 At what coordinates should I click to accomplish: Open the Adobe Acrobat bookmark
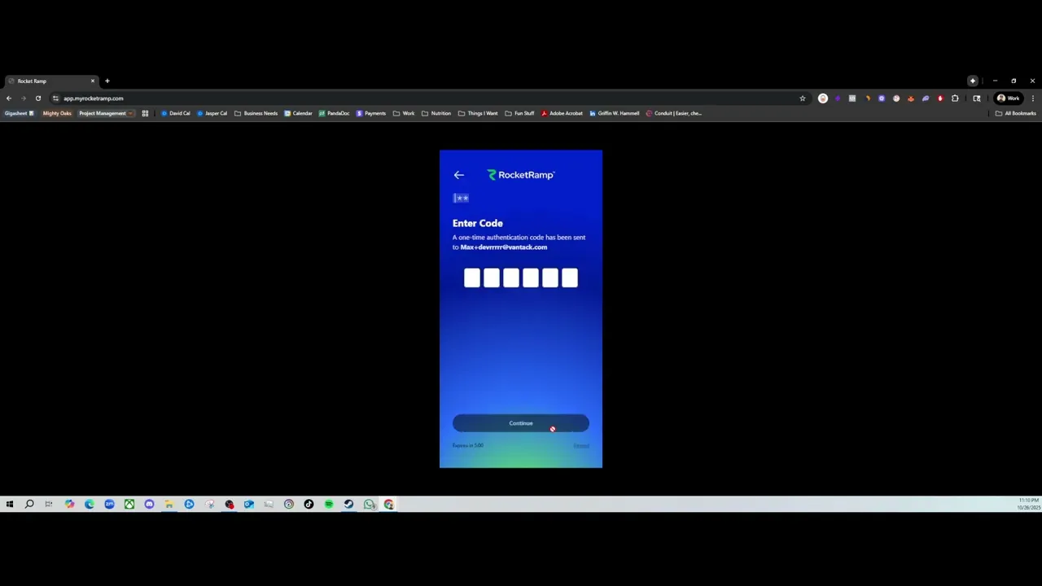[x=562, y=113]
